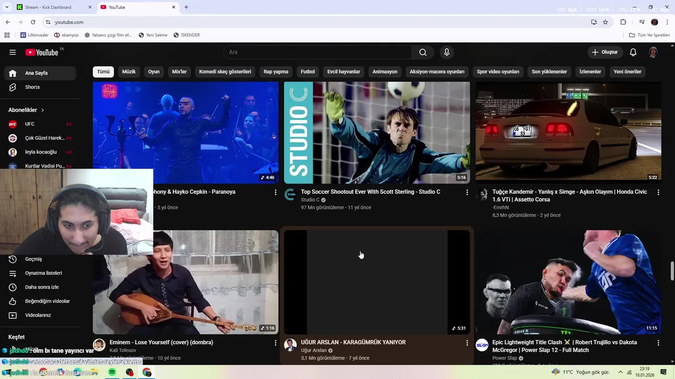675x379 pixels.
Task: Open the Epic Lightweight Title Clash video title
Action: coord(565,346)
